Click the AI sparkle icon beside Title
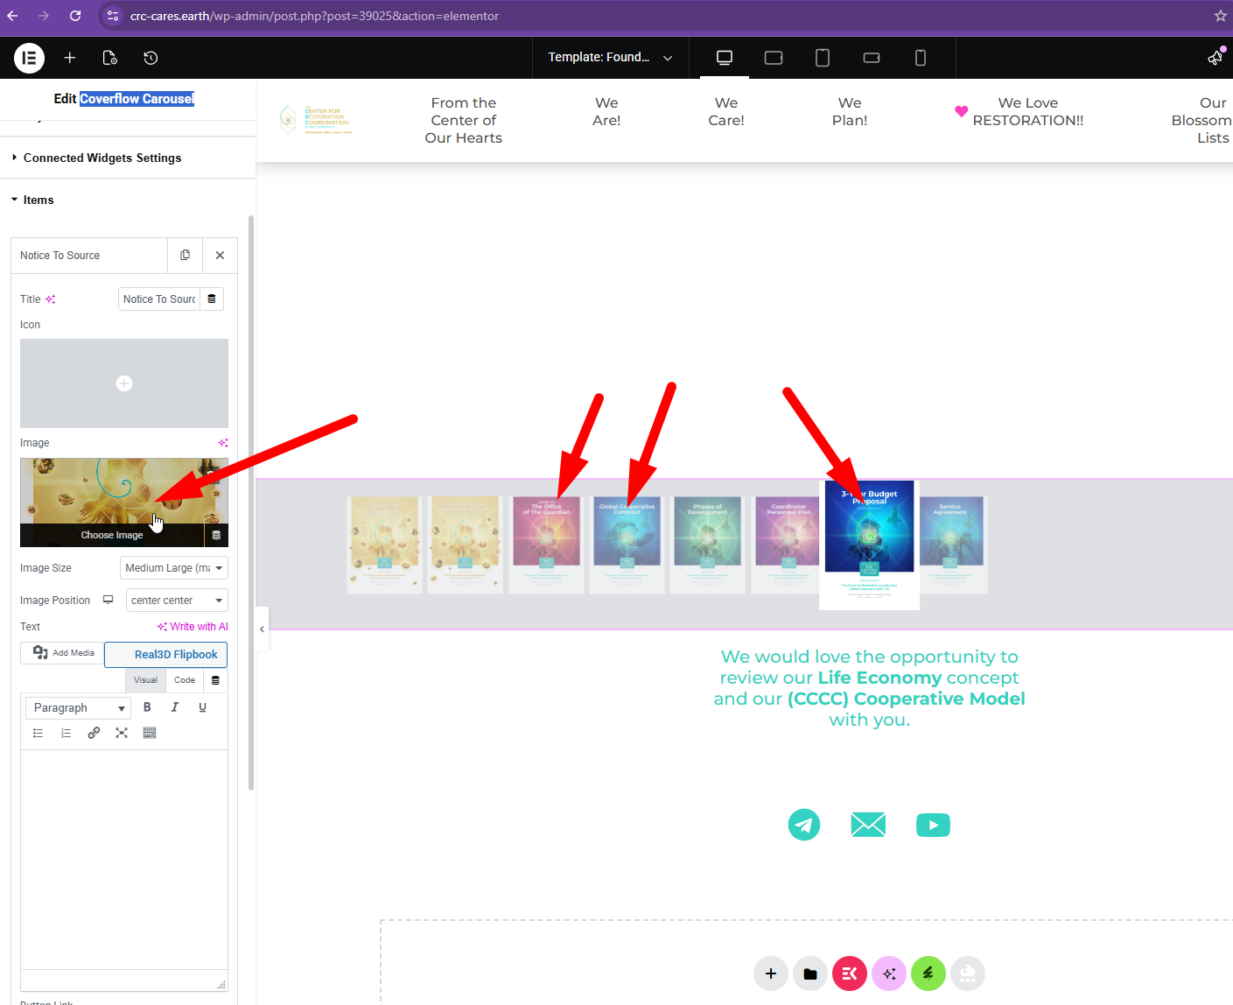Viewport: 1233px width, 1005px height. [x=51, y=299]
